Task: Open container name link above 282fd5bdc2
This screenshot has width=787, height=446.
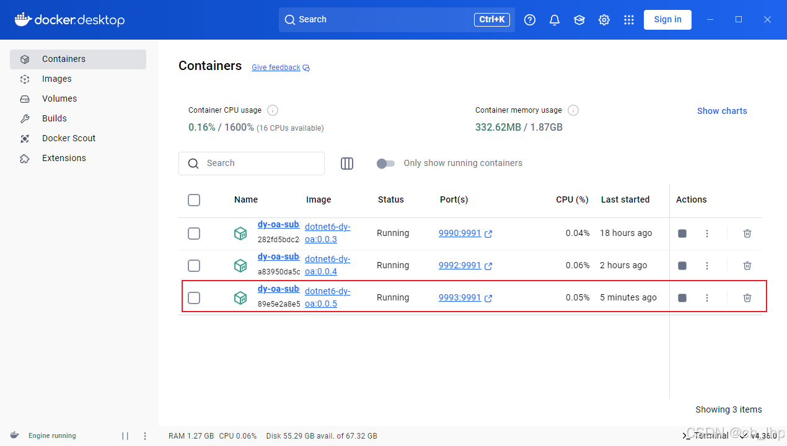Action: point(279,225)
